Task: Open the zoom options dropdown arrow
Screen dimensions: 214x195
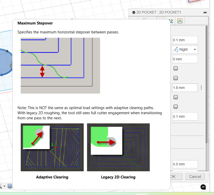Action: [5, 186]
